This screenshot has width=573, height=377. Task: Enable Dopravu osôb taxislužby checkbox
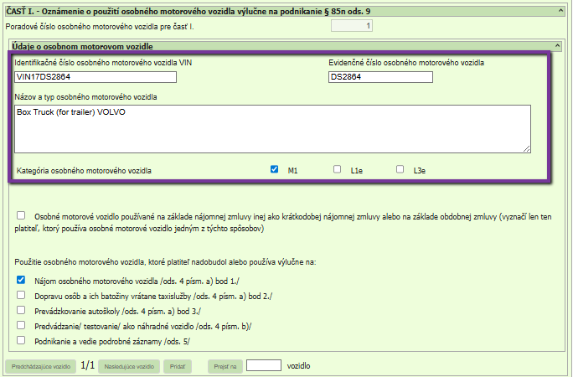(21, 295)
